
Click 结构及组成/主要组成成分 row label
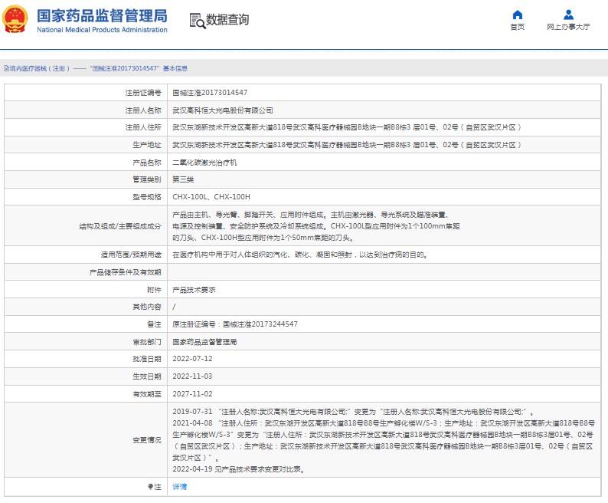(120, 226)
